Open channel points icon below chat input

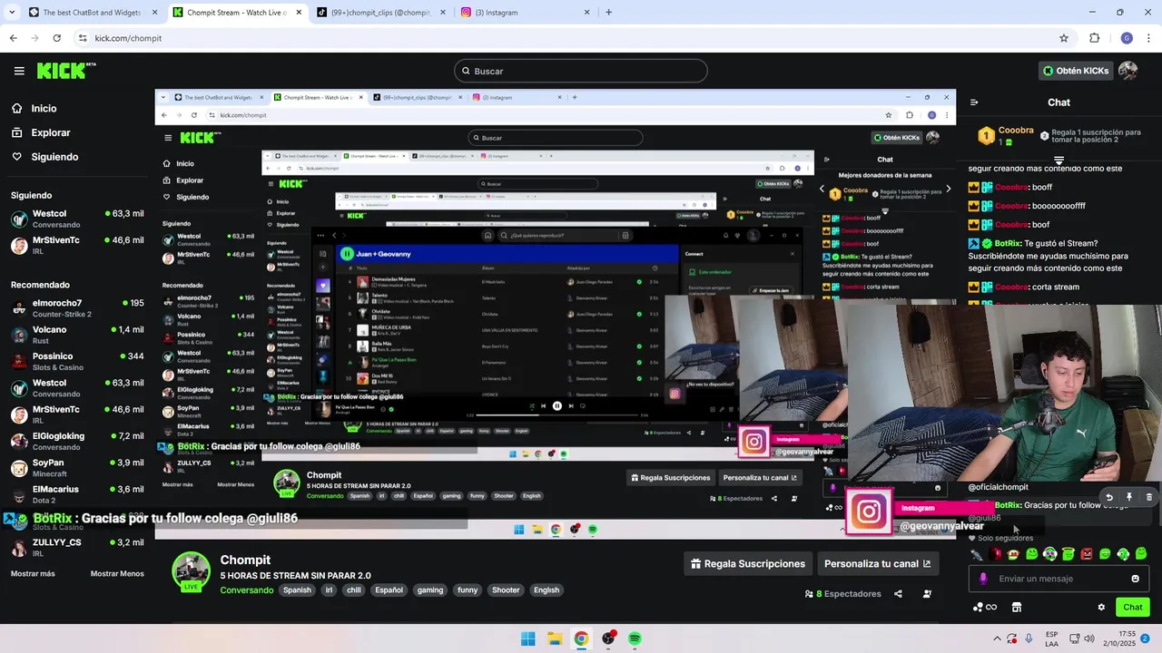984,608
